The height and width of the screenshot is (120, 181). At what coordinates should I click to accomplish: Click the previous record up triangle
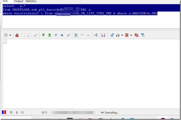88,35
